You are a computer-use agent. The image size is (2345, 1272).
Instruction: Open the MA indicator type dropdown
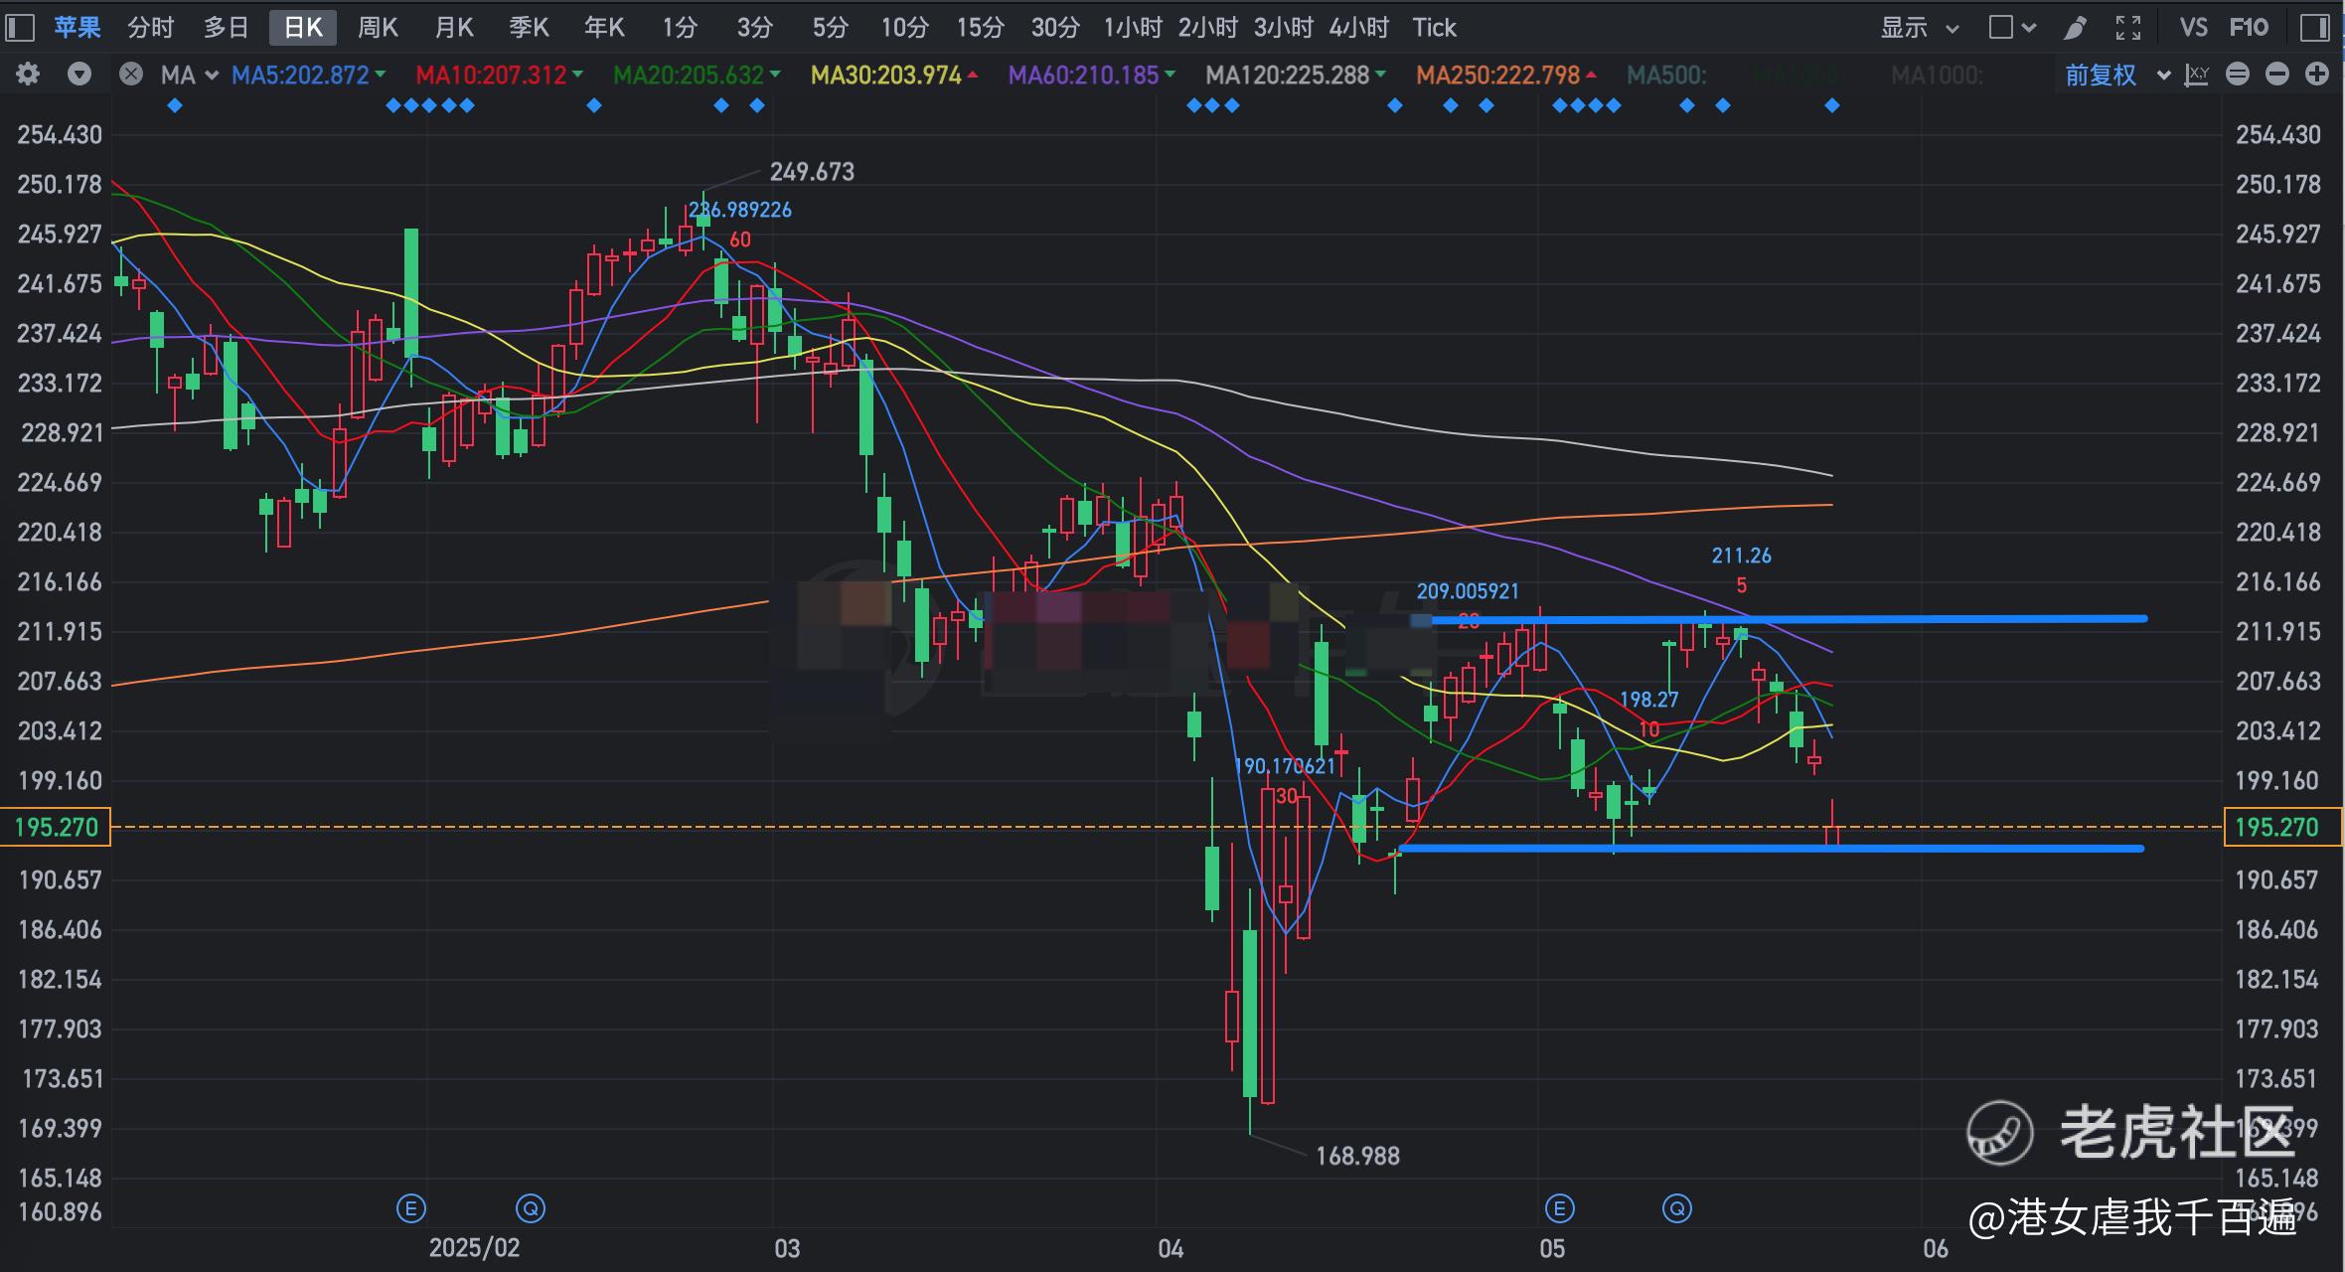(189, 75)
